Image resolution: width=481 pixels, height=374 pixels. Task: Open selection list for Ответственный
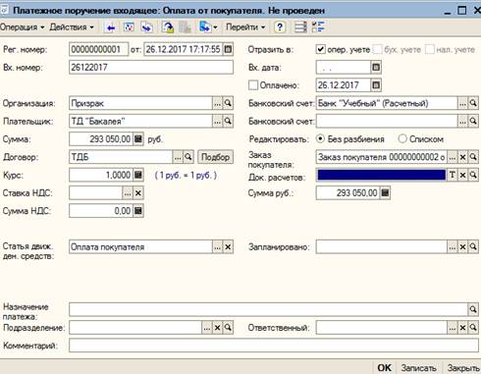tap(453, 328)
